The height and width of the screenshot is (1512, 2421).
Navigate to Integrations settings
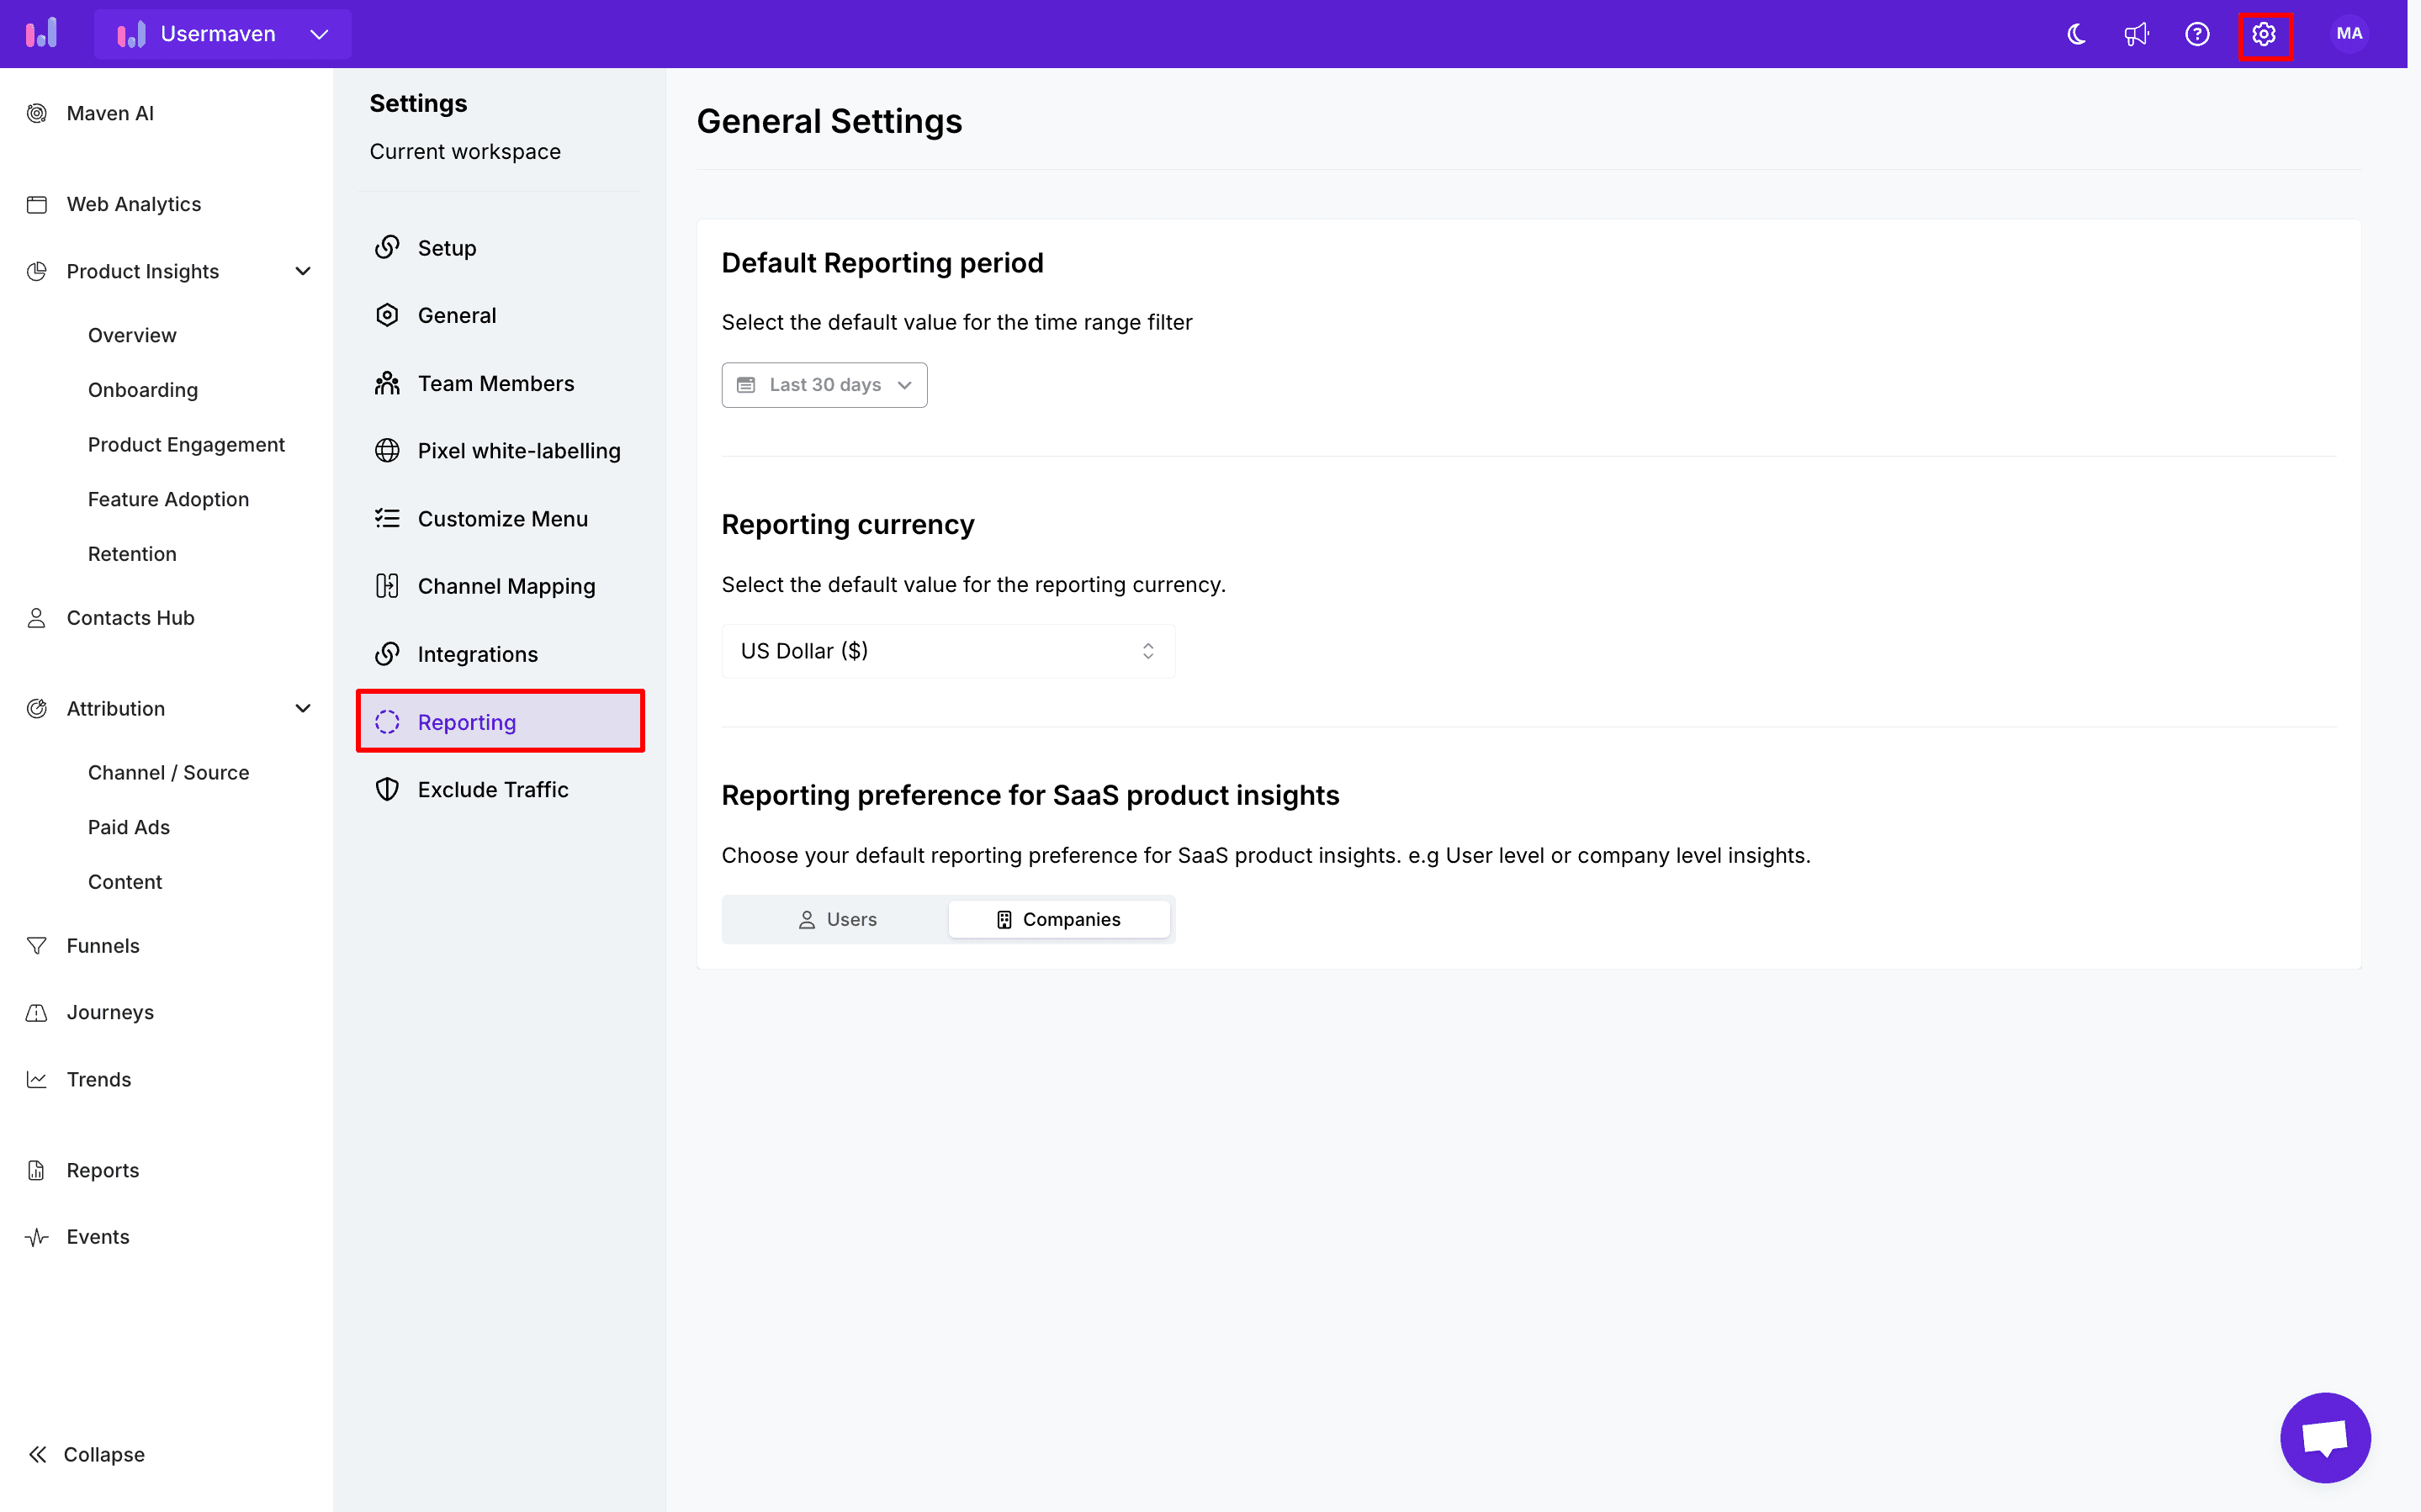[x=475, y=653]
